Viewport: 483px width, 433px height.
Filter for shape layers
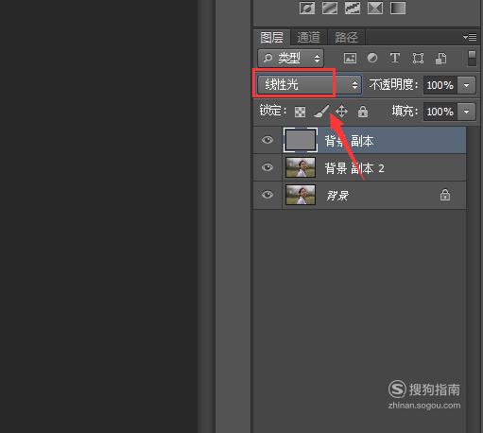pos(418,59)
